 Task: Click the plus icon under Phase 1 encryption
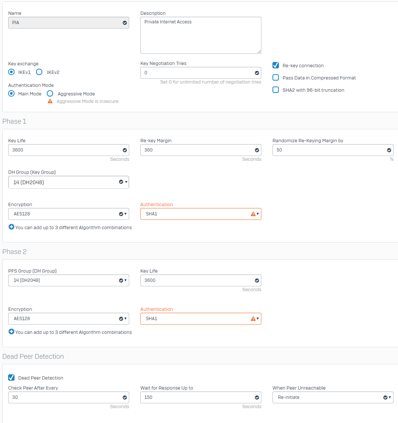(12, 227)
